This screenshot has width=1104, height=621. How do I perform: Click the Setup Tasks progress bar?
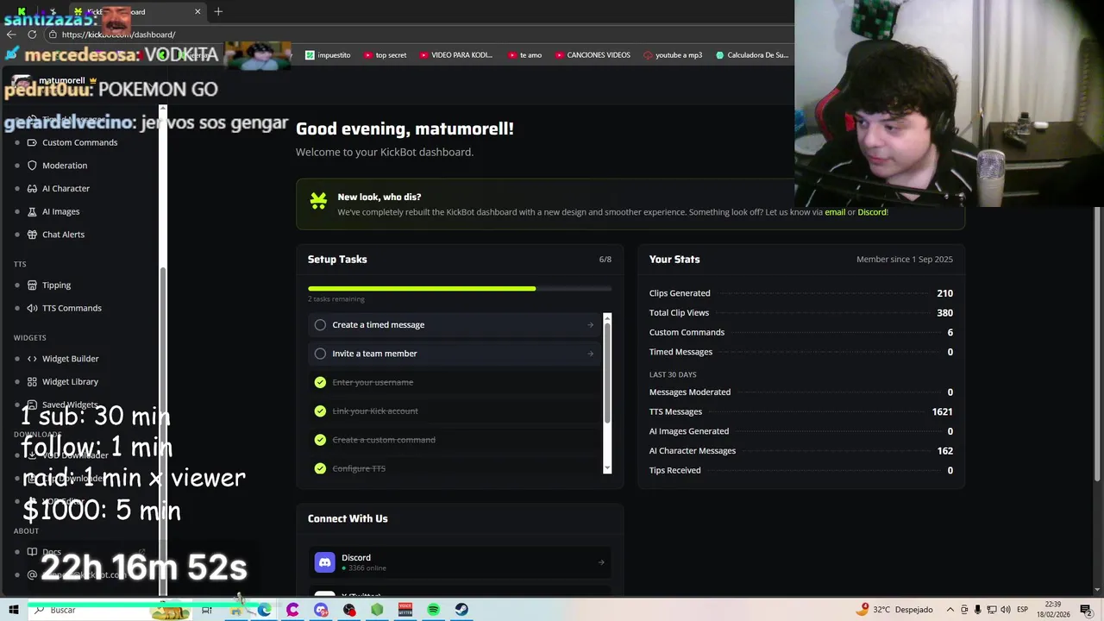pyautogui.click(x=460, y=288)
